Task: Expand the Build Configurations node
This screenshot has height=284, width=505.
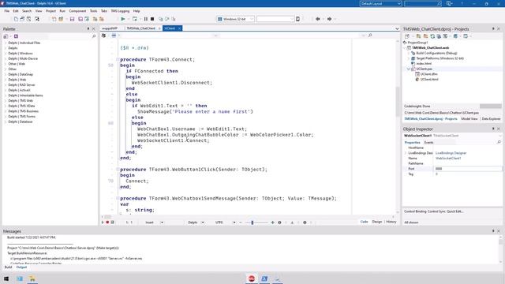Action: click(409, 53)
